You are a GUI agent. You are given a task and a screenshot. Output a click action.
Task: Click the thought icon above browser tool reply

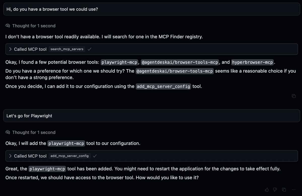pyautogui.click(x=8, y=26)
